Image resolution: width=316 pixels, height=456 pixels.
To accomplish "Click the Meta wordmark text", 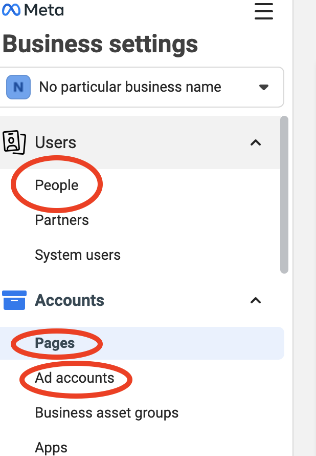I will tap(43, 10).
